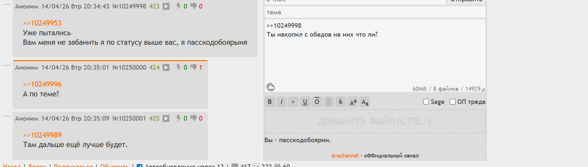Dislike post 10250000 with thumbs down

point(194,67)
